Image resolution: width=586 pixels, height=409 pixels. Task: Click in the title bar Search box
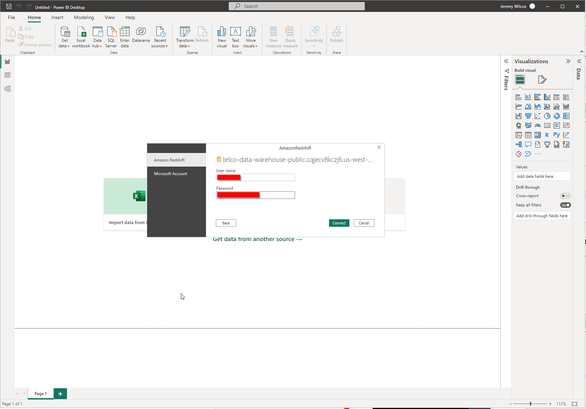[297, 6]
